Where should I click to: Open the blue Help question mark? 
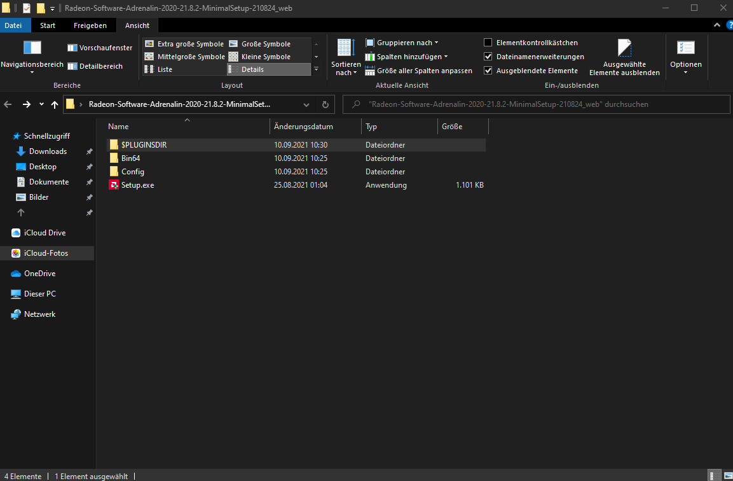[729, 25]
